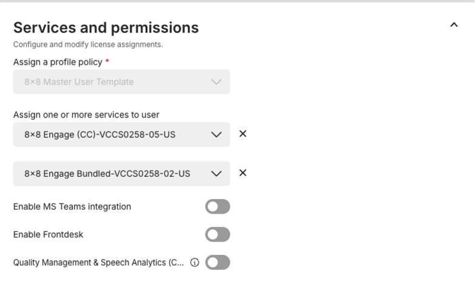
Task: Click the Quality Management info icon
Action: [x=195, y=262]
